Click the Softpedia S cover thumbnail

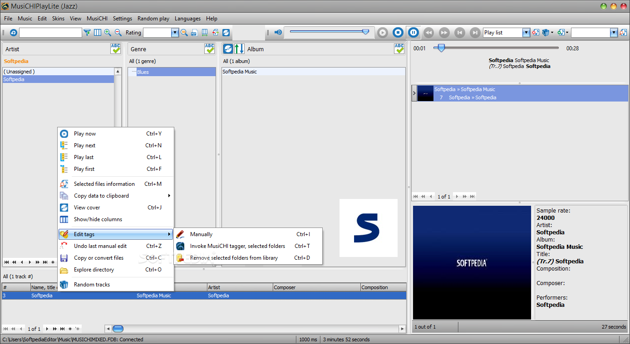(x=369, y=228)
